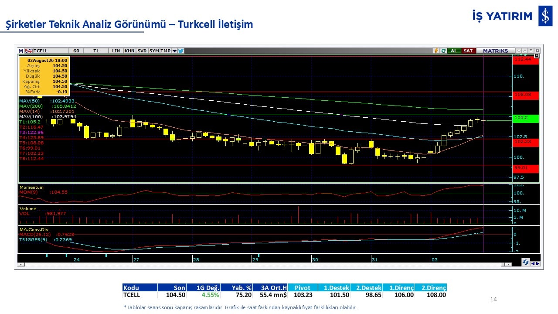Viewport: 558px width, 314px height.
Task: Click the blue sync icon at bottom right
Action: 526,262
